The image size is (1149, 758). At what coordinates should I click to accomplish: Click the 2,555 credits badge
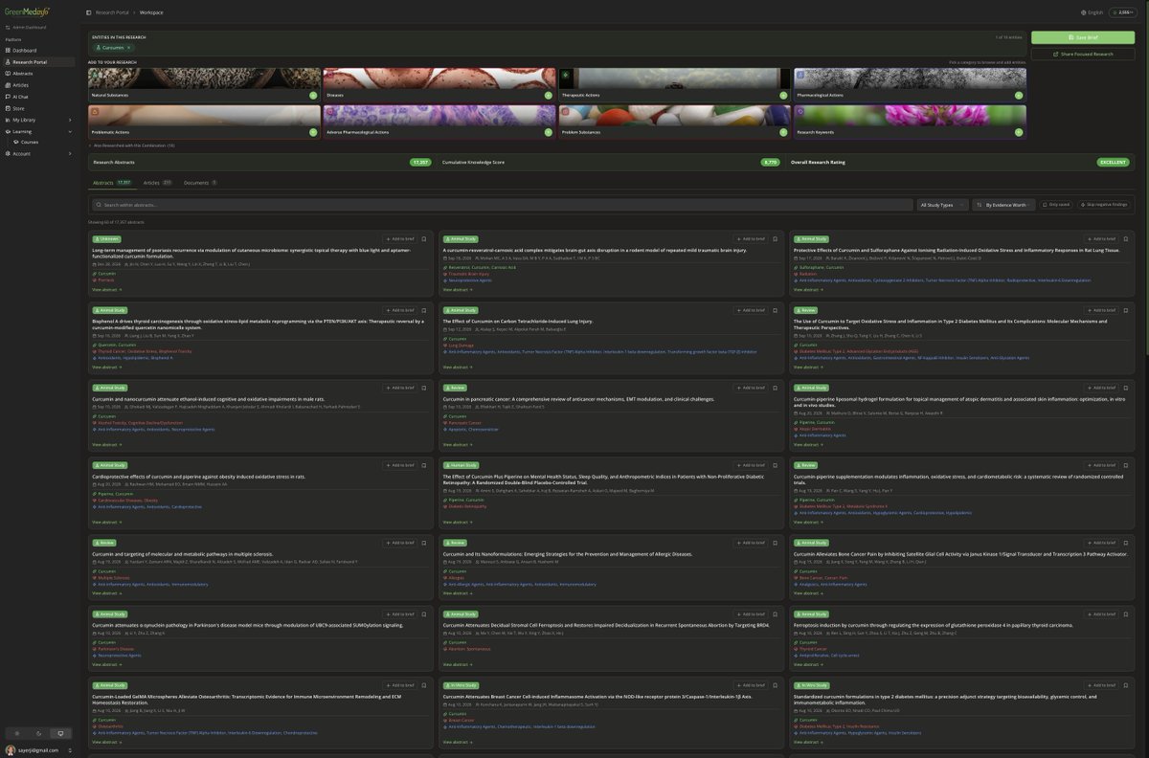1121,12
